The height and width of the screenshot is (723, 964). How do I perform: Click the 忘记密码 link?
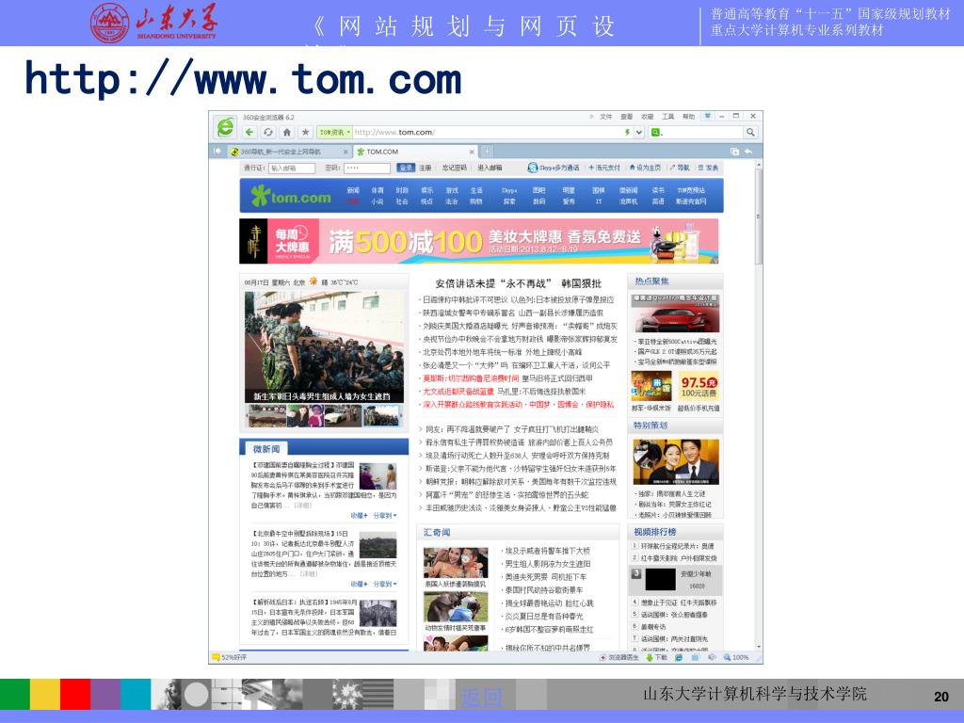pyautogui.click(x=455, y=168)
